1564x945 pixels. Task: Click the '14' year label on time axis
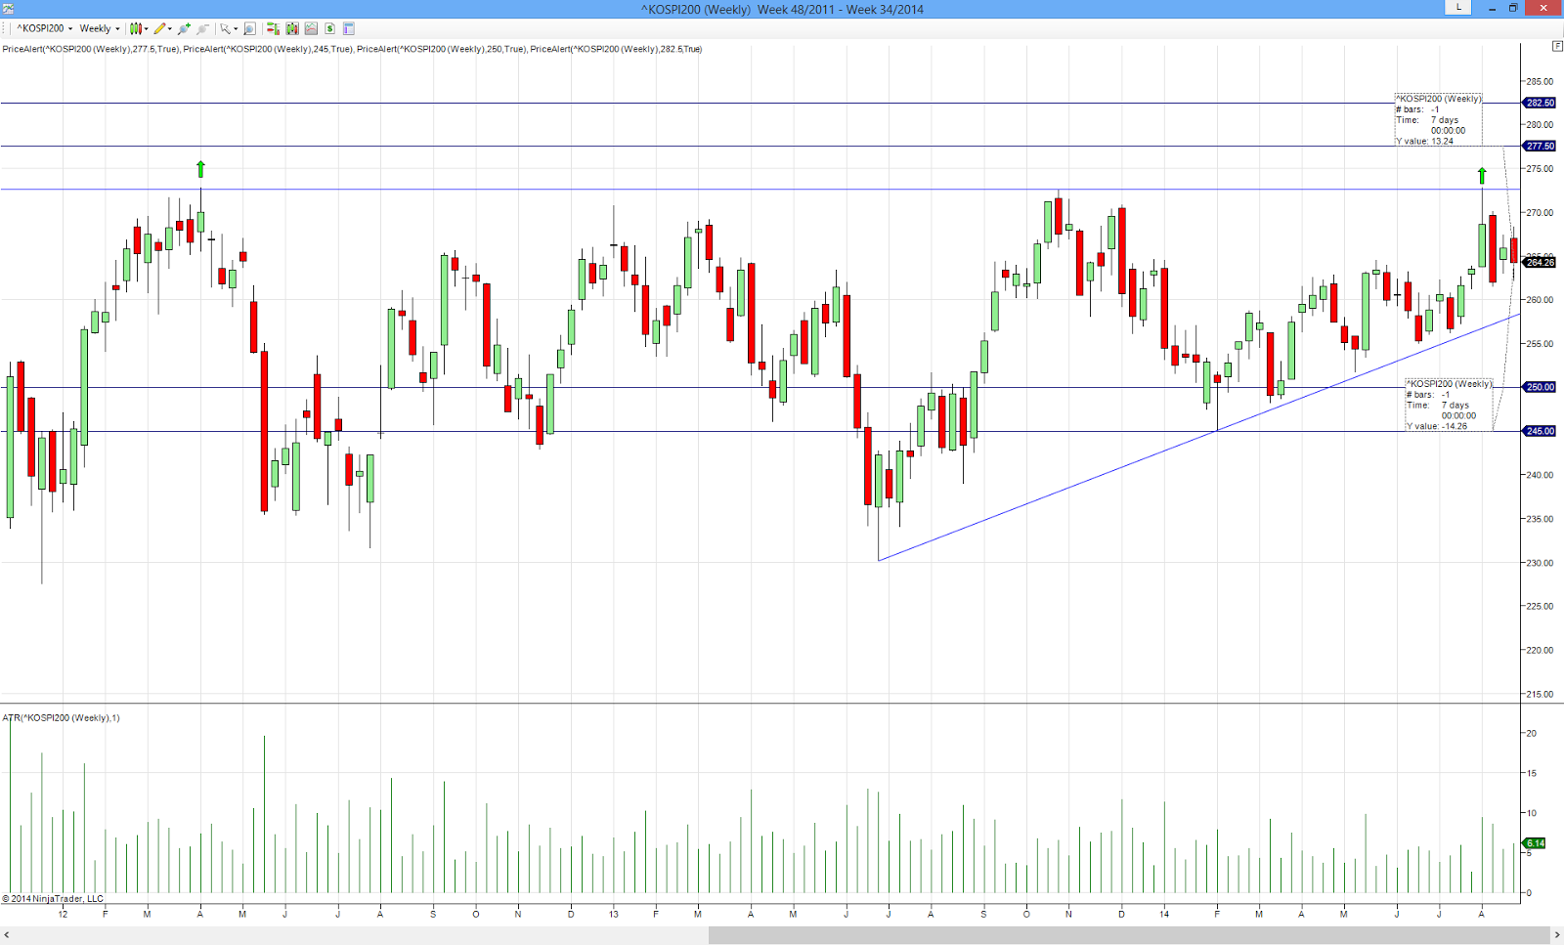pos(1164,915)
